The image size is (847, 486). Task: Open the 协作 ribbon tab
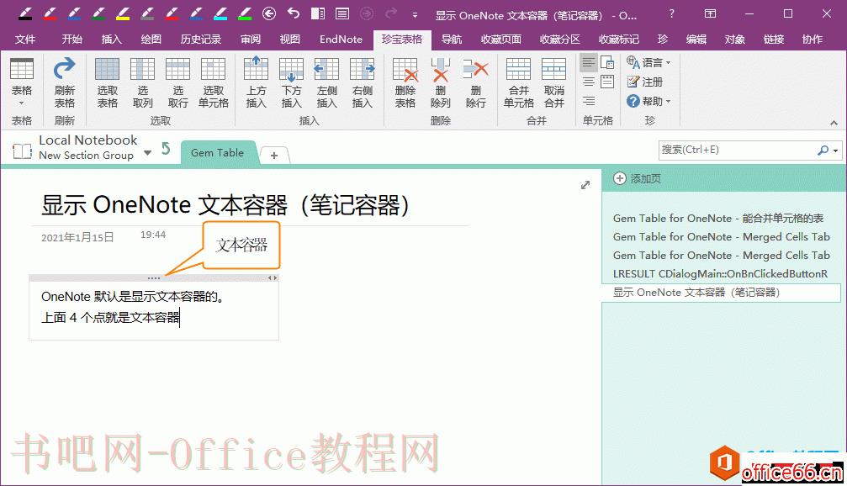(x=813, y=39)
